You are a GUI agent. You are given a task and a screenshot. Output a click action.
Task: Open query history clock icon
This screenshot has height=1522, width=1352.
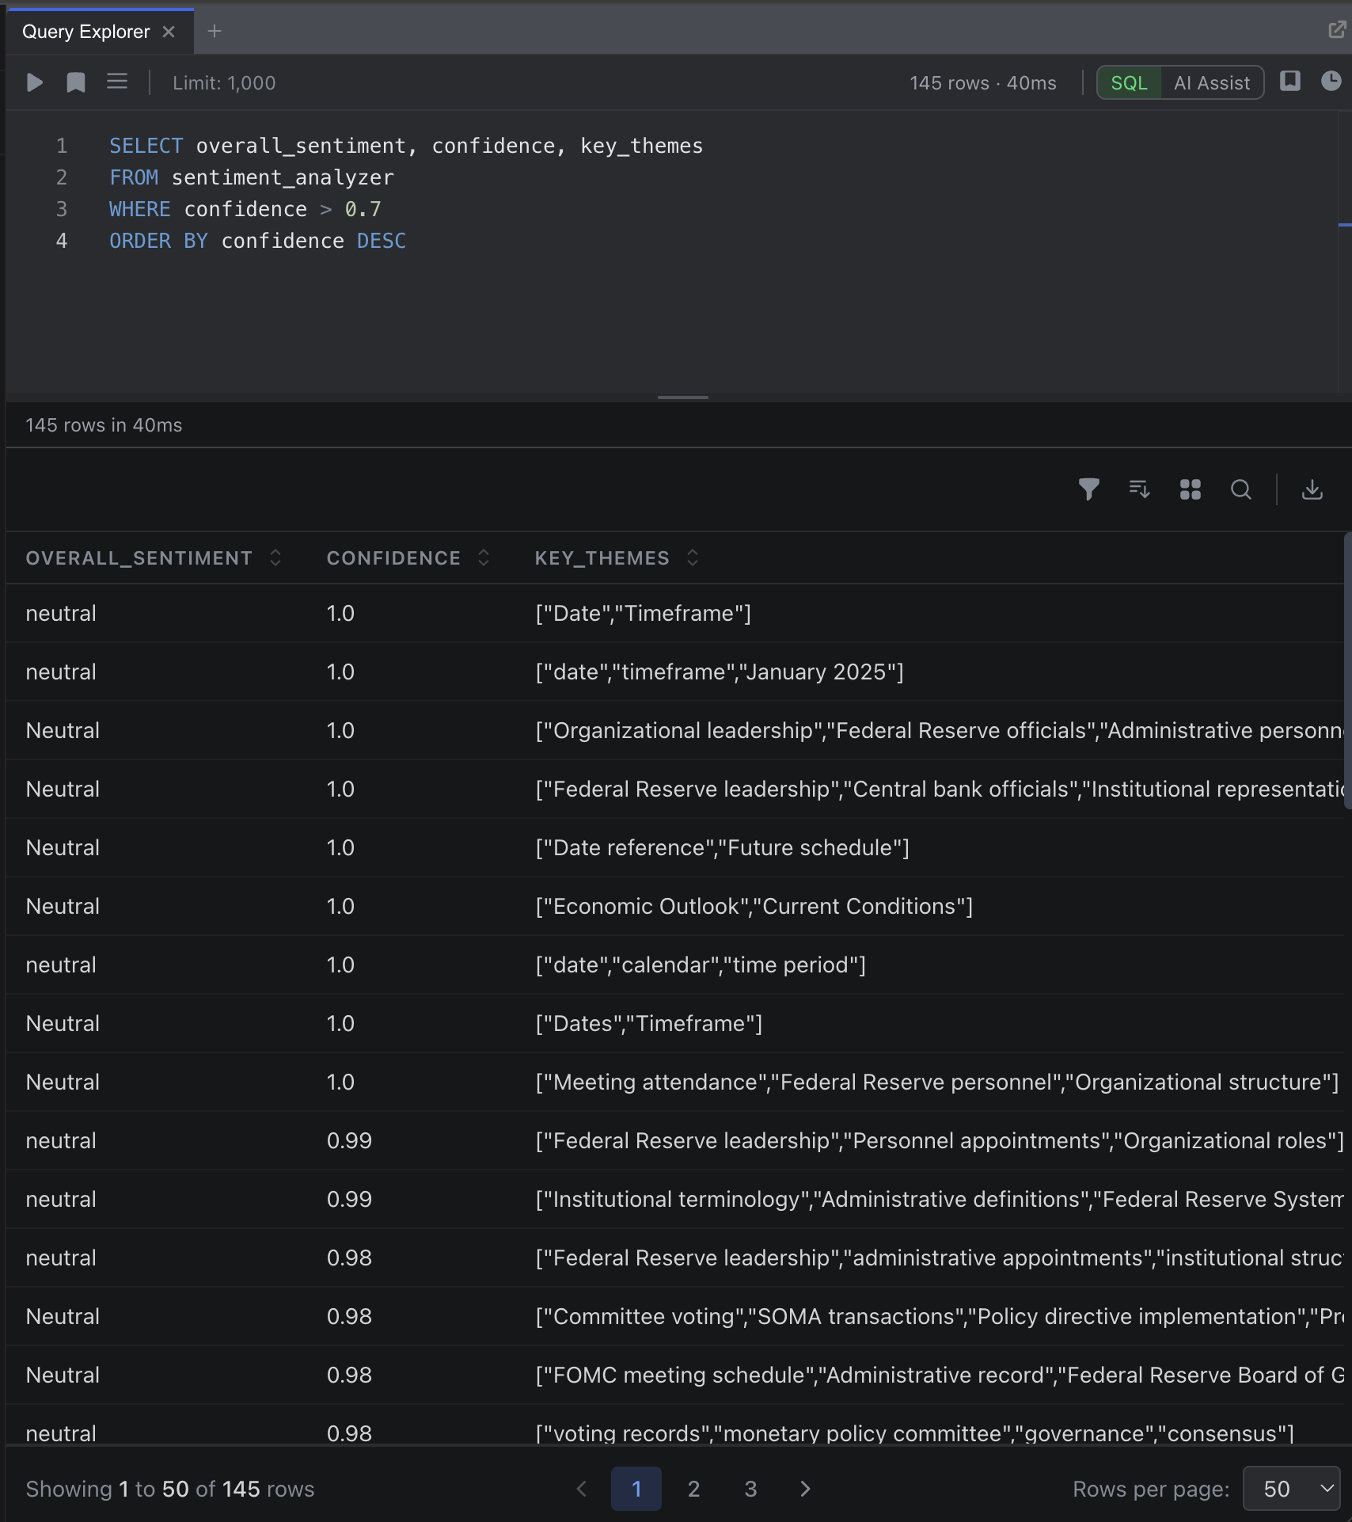point(1331,81)
